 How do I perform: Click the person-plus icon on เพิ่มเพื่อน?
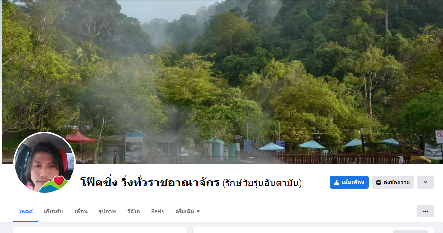[337, 182]
